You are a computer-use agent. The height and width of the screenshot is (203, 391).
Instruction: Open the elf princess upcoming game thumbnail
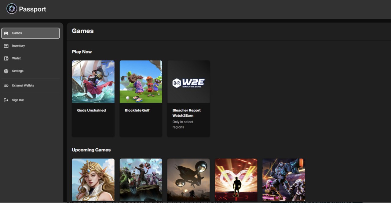pos(93,179)
